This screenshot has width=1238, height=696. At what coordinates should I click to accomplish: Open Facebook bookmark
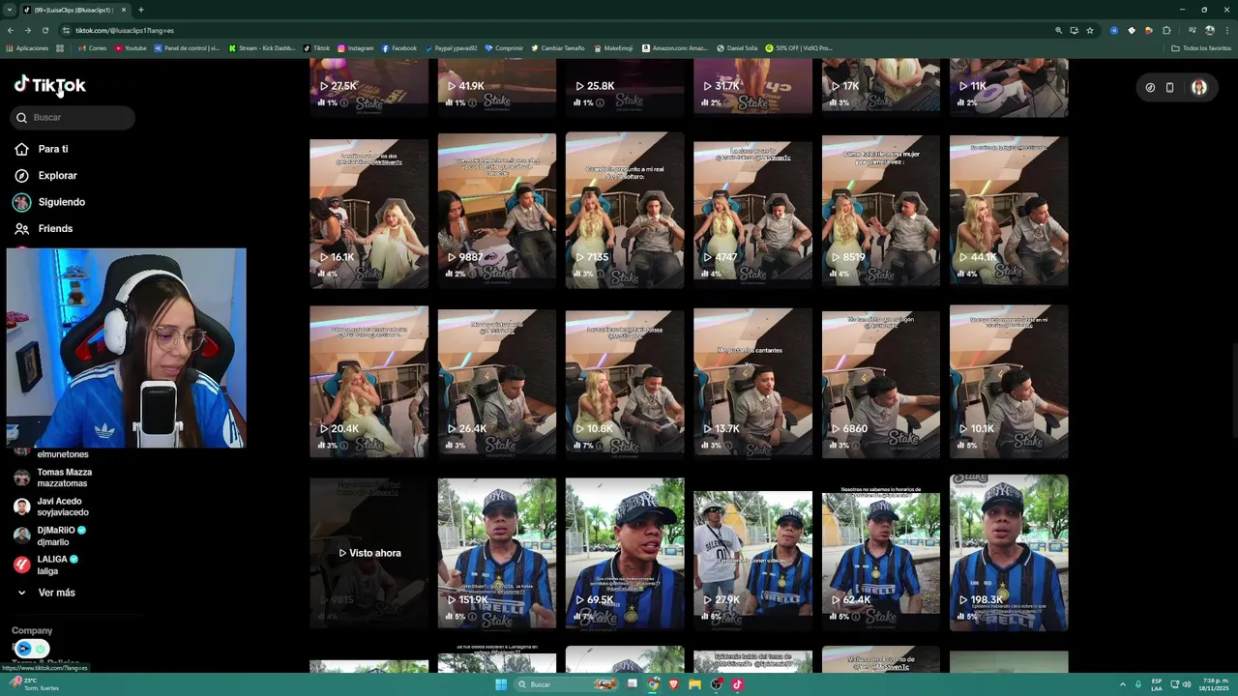point(399,47)
